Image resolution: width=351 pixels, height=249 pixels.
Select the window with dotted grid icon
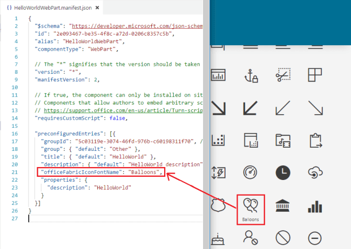coord(251,140)
